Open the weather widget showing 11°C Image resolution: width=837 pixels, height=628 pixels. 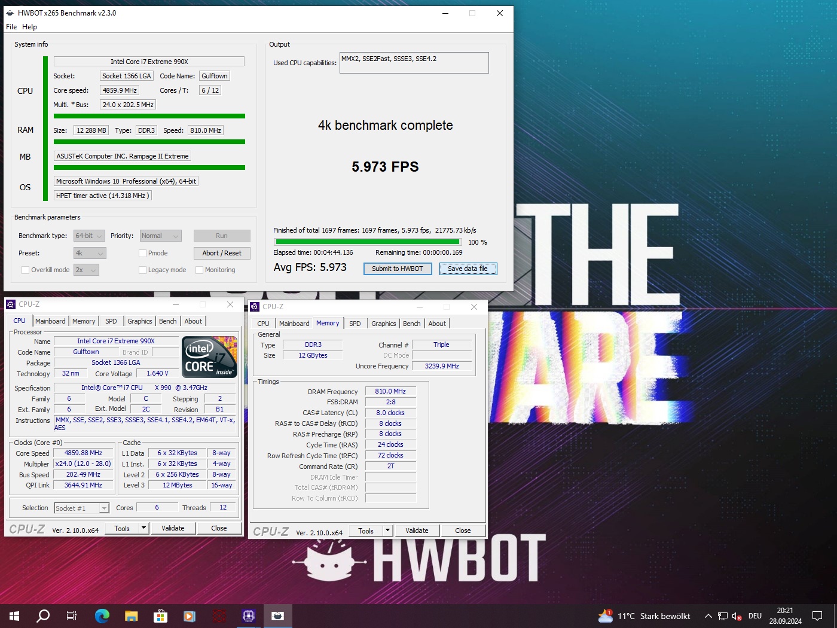point(644,616)
